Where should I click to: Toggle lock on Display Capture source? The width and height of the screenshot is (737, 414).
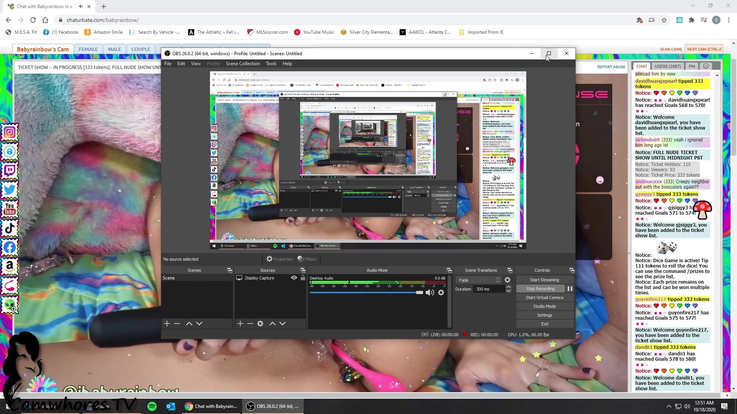[303, 278]
